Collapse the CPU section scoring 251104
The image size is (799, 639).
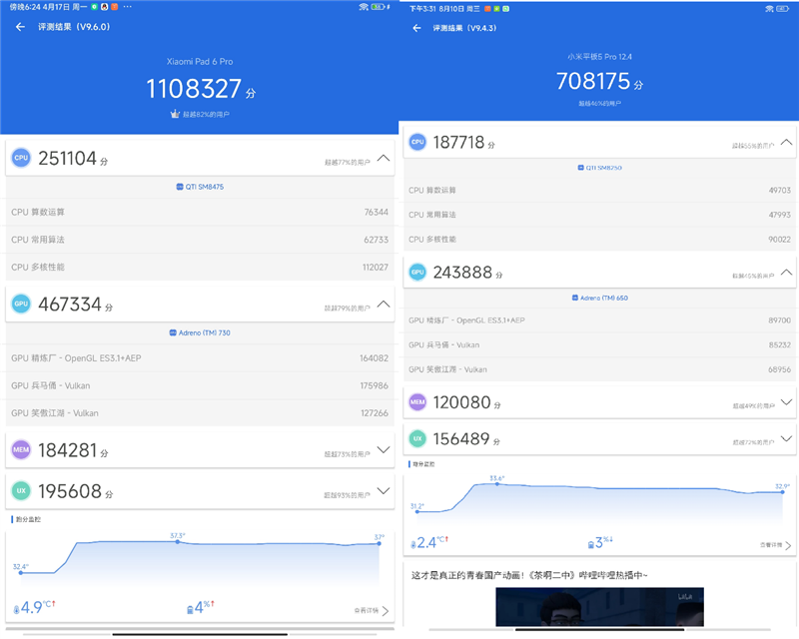[x=383, y=158]
